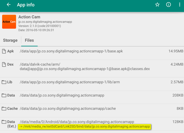Viewport: 184px width, 133px height.
Task: Click the highlighted Link2SD bind path
Action: (x=85, y=127)
